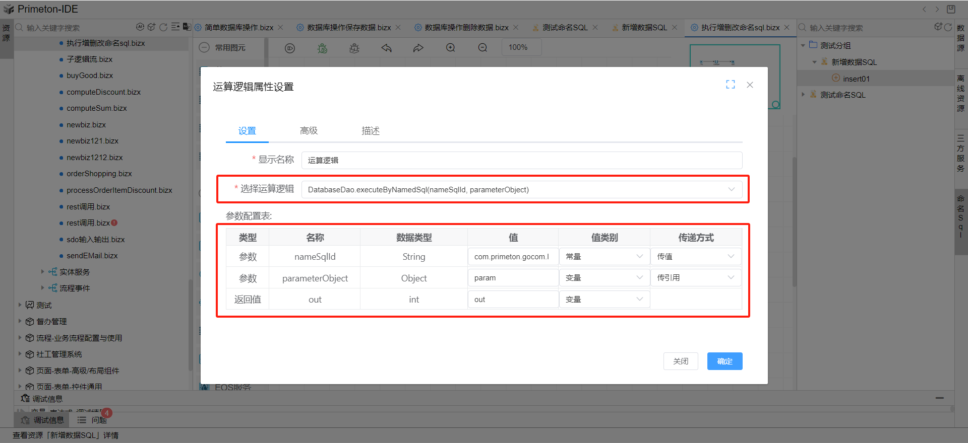Open 传递方式 dropdown showing 传引用
This screenshot has height=443, width=968.
[695, 278]
